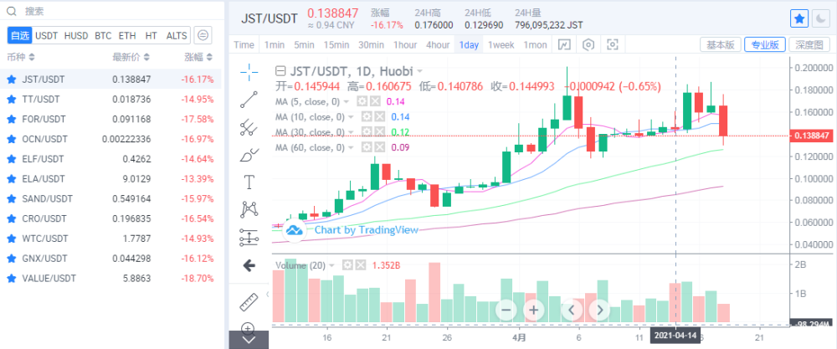The height and width of the screenshot is (349, 837).
Task: Select the pitchfork drawing tool
Action: point(249,127)
